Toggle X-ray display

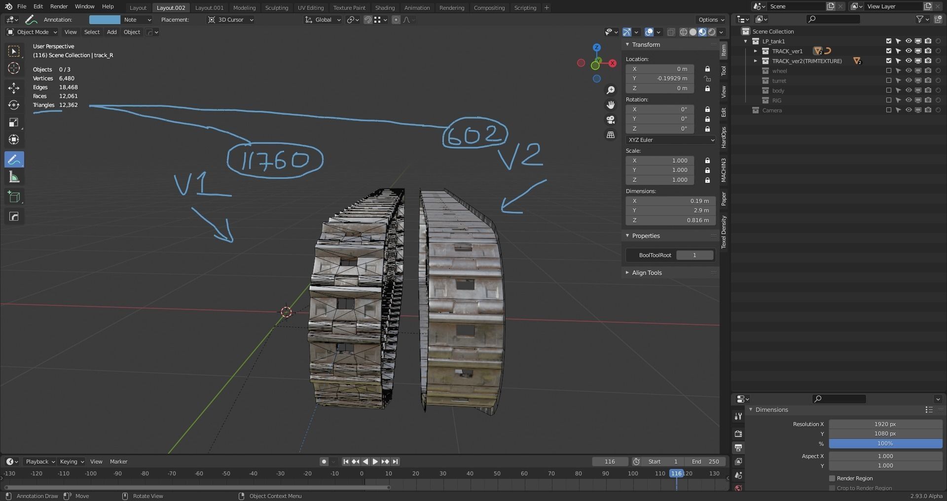[671, 32]
